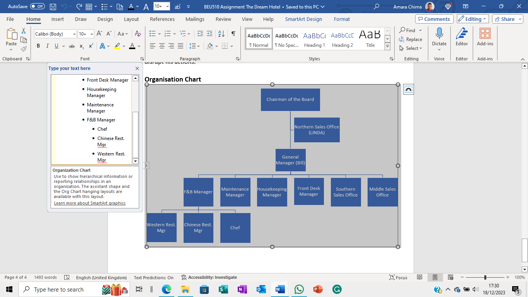Expand the Styles gallery more arrow

pyautogui.click(x=387, y=46)
